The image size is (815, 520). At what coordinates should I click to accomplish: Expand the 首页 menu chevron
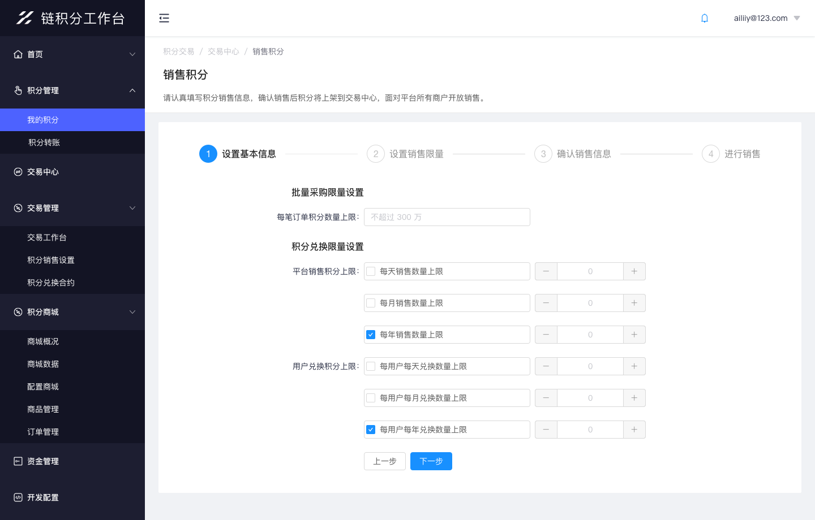132,54
